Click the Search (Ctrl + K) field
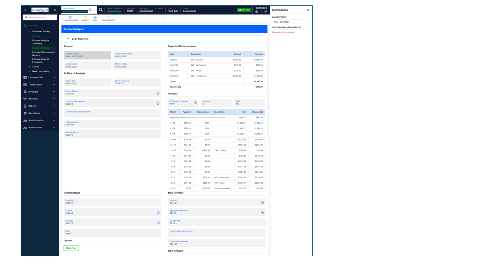 40,17
